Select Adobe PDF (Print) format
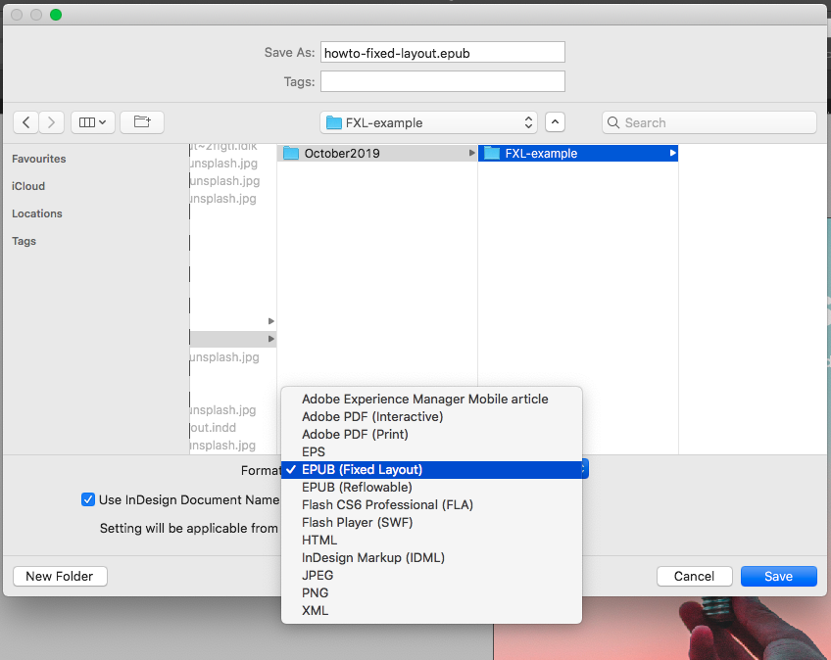831x660 pixels. click(355, 434)
